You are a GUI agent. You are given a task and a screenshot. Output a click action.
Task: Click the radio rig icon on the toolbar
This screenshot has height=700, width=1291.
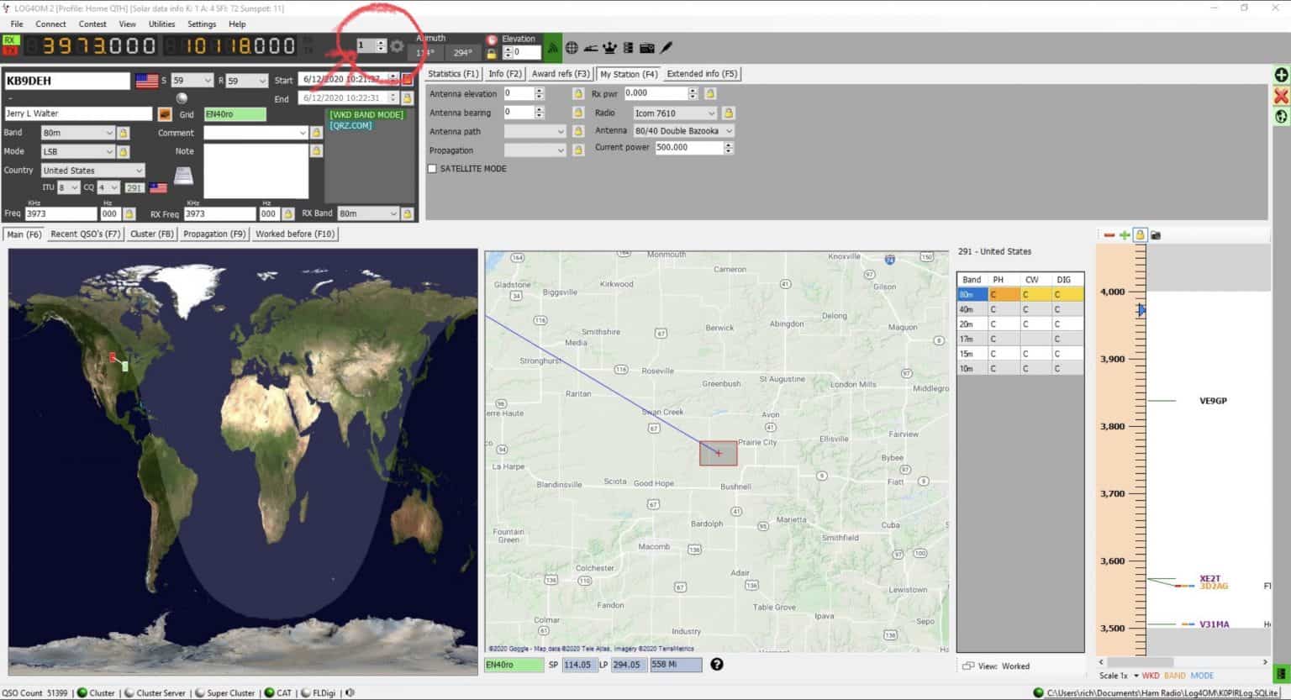646,47
